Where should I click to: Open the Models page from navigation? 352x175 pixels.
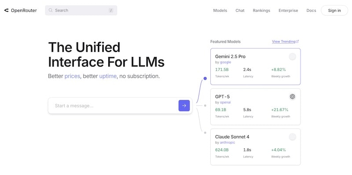[220, 10]
